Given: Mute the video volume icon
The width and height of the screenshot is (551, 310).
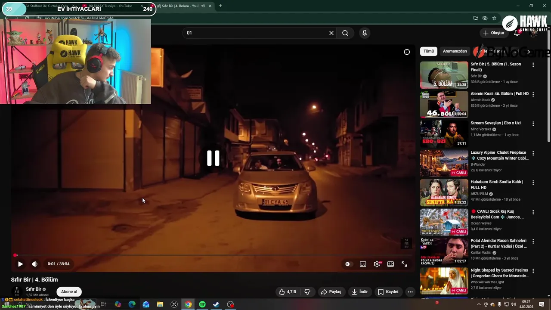Looking at the screenshot, I should (35, 264).
